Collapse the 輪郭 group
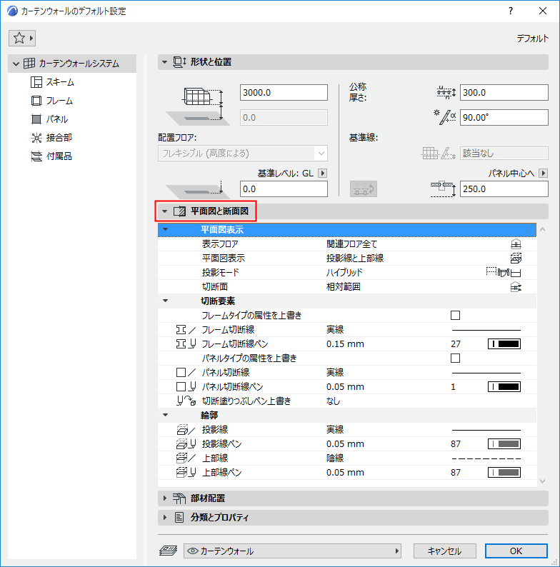Screen dimensions: 560x567 165,415
